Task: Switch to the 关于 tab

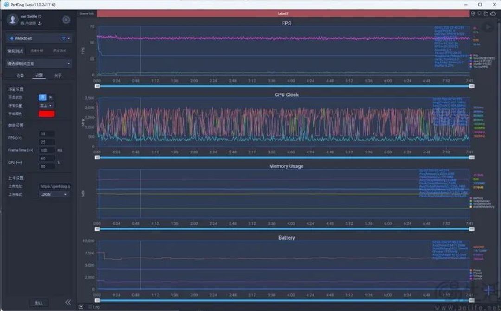Action: coord(58,76)
